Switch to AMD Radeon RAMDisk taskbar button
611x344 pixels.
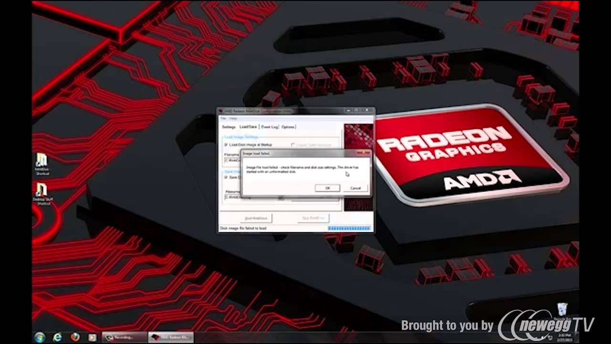pyautogui.click(x=171, y=337)
